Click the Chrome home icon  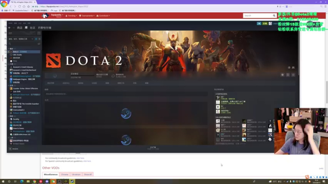coord(24,7)
